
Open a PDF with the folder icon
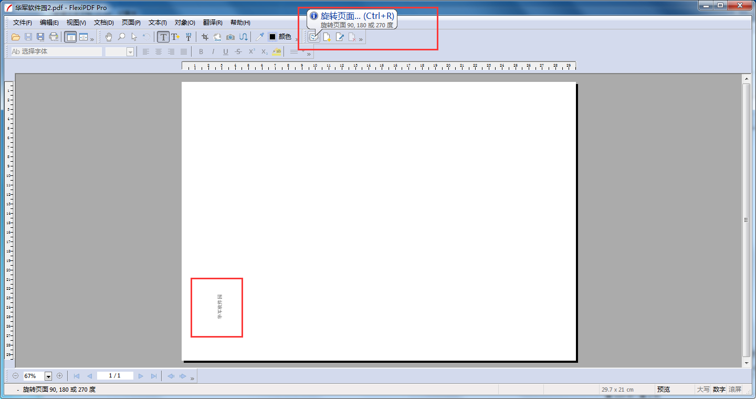point(16,37)
